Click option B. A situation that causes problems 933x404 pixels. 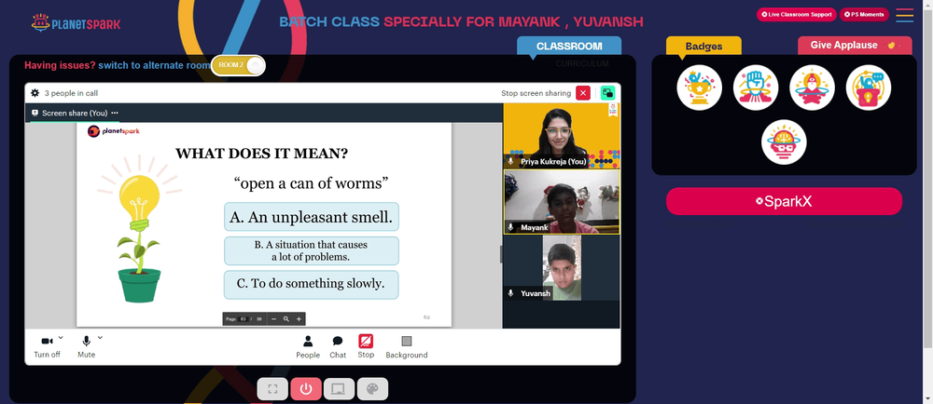312,251
